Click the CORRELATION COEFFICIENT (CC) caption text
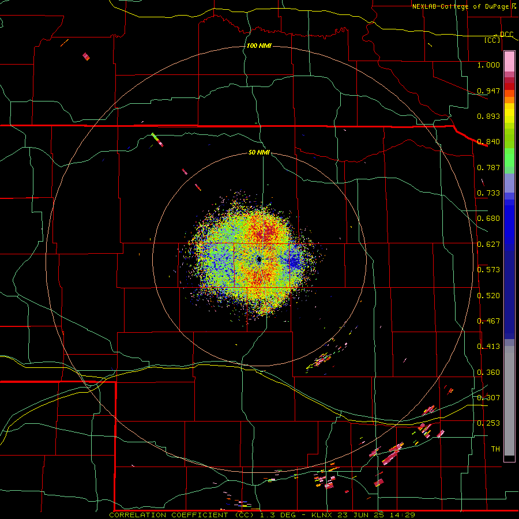 (182, 515)
